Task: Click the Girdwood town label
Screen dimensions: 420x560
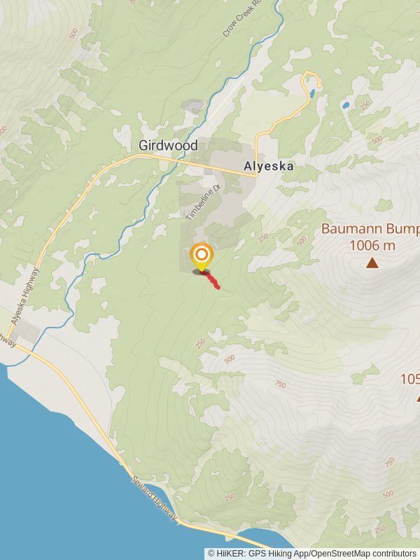Action: pos(168,146)
